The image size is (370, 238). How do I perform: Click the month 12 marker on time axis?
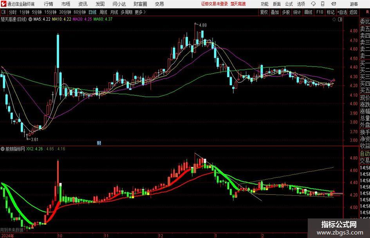click(161, 236)
